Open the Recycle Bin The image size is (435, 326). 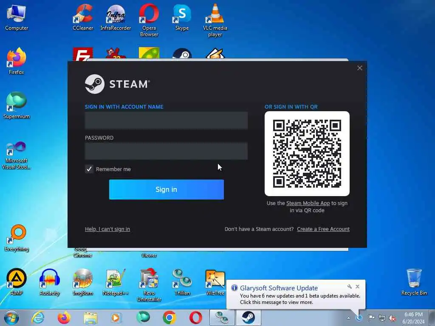point(414,282)
